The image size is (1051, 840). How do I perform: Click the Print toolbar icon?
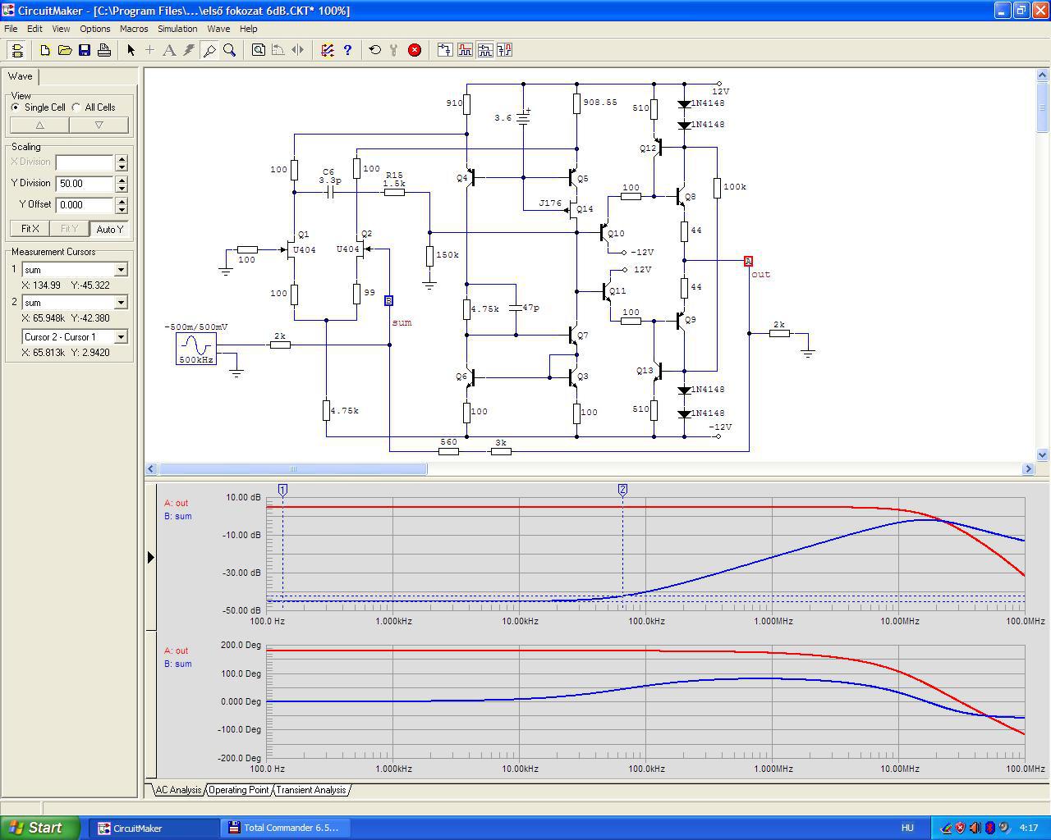click(104, 50)
